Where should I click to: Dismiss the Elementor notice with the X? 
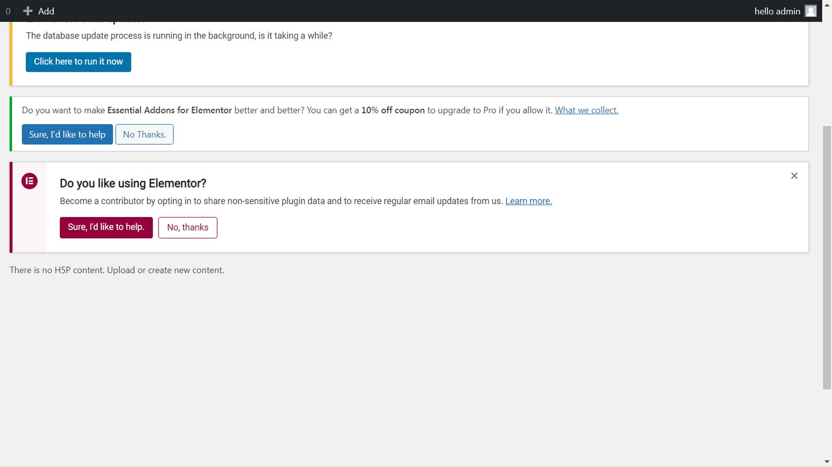pos(794,176)
